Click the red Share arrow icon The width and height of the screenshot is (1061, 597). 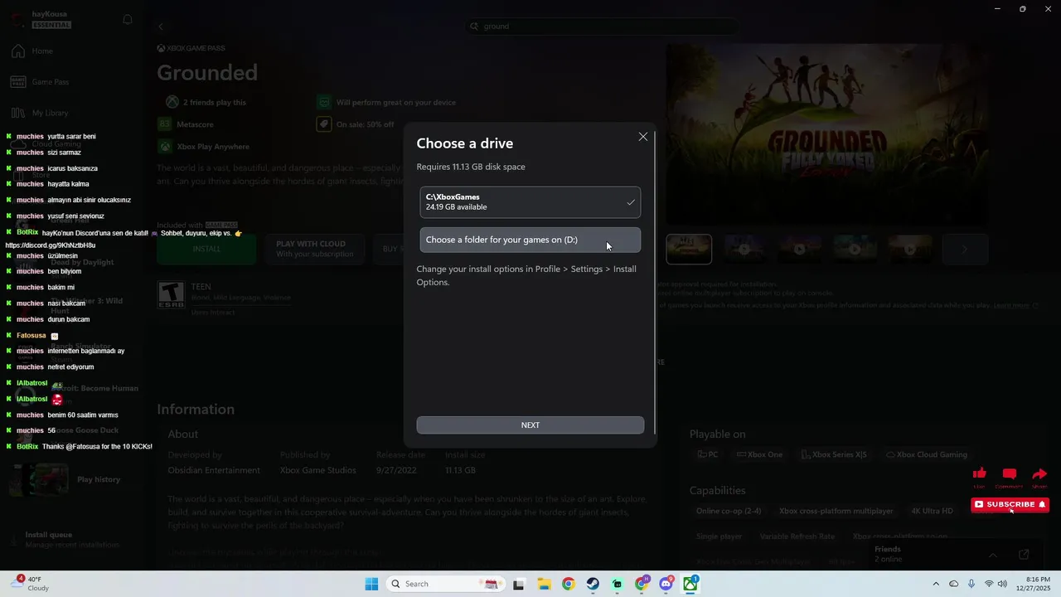coord(1039,473)
